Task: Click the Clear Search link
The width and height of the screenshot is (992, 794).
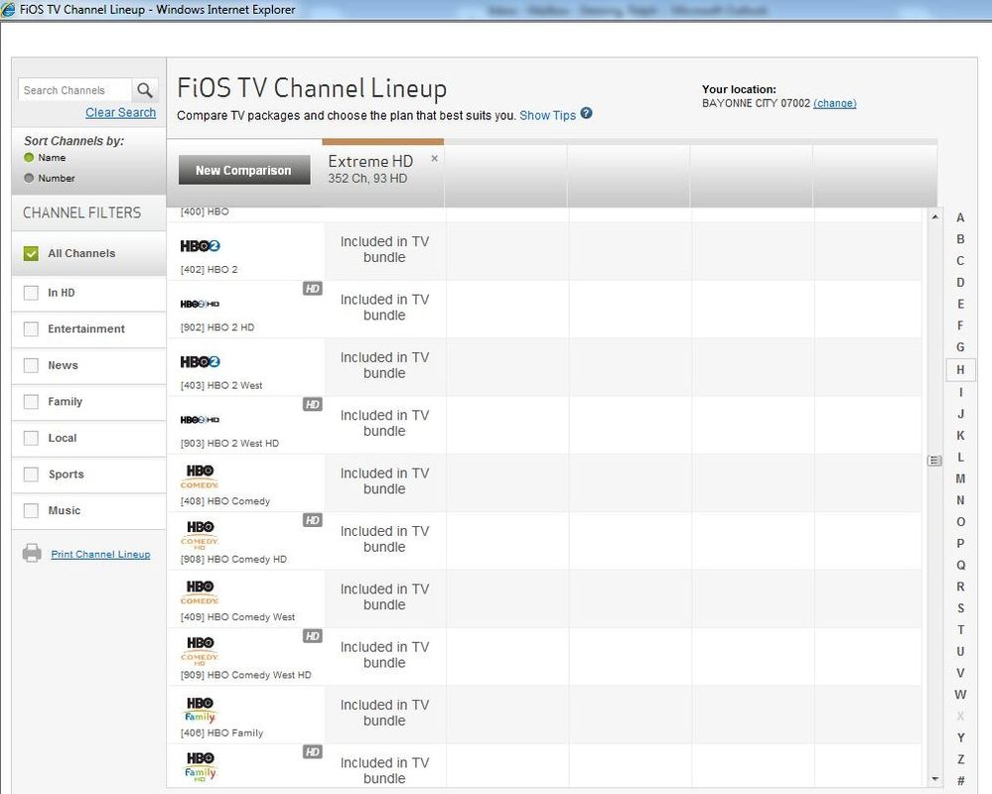Action: pos(120,112)
